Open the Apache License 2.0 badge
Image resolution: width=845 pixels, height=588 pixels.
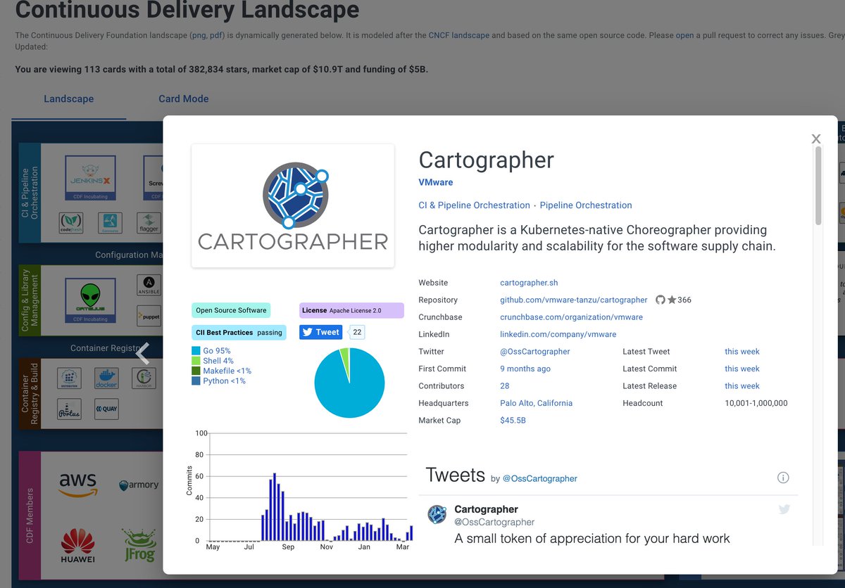coord(351,310)
